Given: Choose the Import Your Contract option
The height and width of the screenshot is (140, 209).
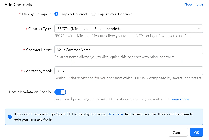Looking at the screenshot, I should tap(93, 14).
